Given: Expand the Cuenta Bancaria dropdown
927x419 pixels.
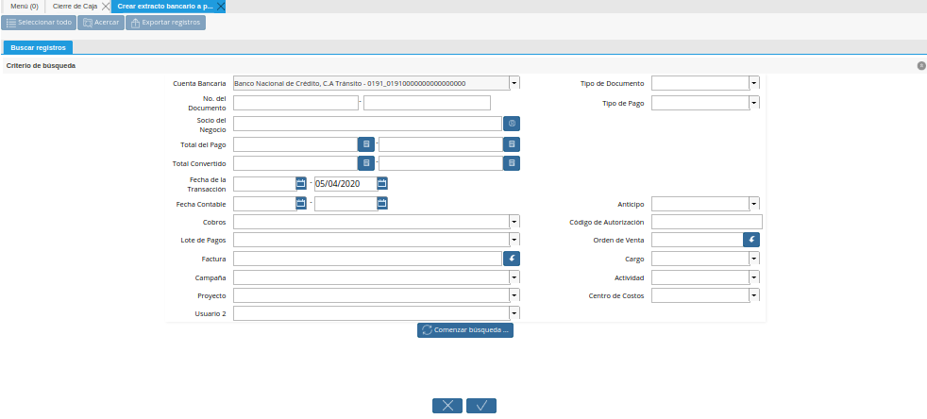Looking at the screenshot, I should 514,83.
